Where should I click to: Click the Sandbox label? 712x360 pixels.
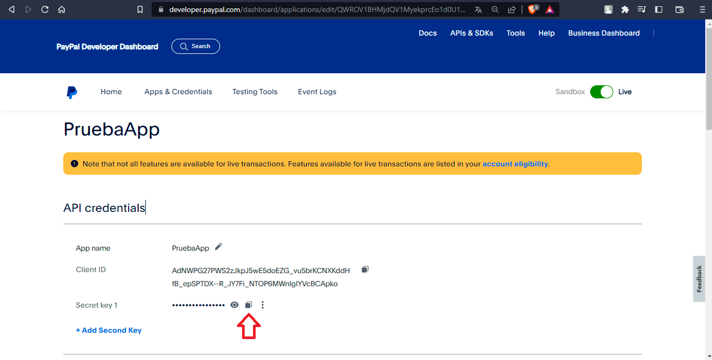(x=570, y=92)
